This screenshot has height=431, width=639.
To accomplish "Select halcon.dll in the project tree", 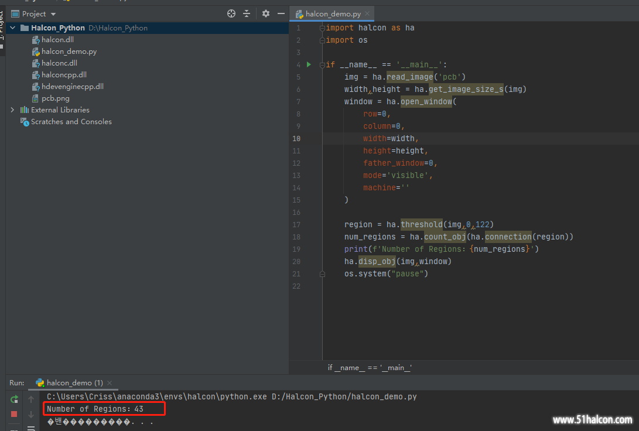I will (57, 39).
